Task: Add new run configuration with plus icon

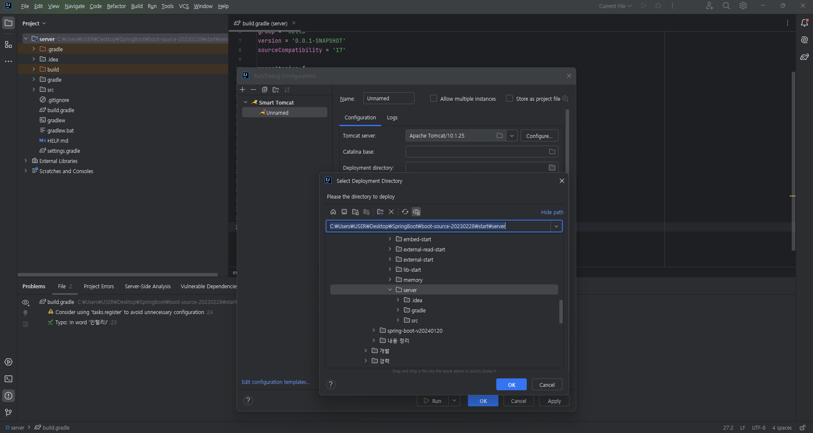Action: click(243, 90)
